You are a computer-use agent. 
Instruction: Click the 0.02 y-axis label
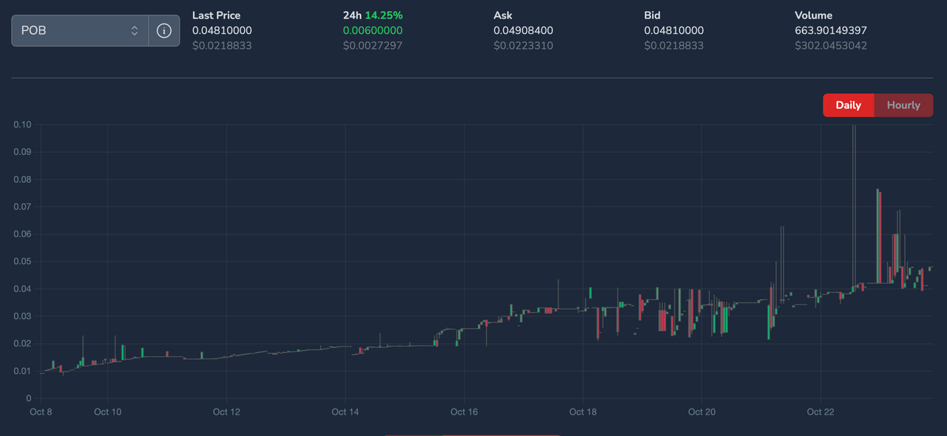tap(22, 344)
